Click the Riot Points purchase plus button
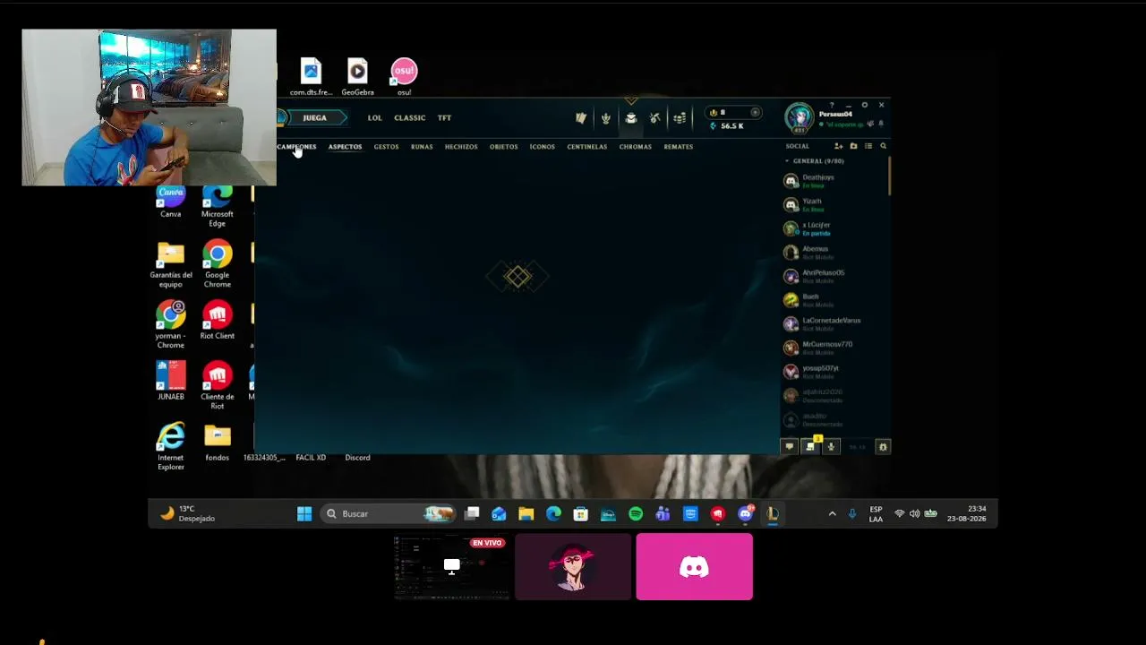 [756, 113]
